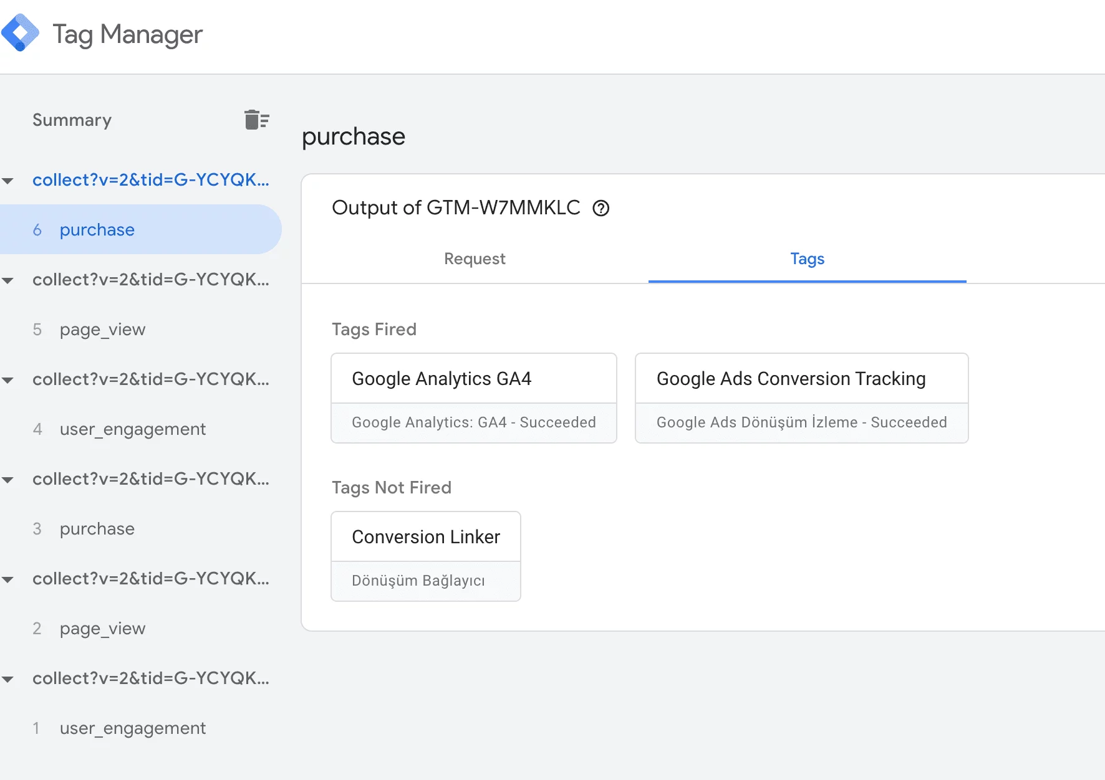Select event 3 purchase
This screenshot has height=780, width=1105.
click(141, 528)
